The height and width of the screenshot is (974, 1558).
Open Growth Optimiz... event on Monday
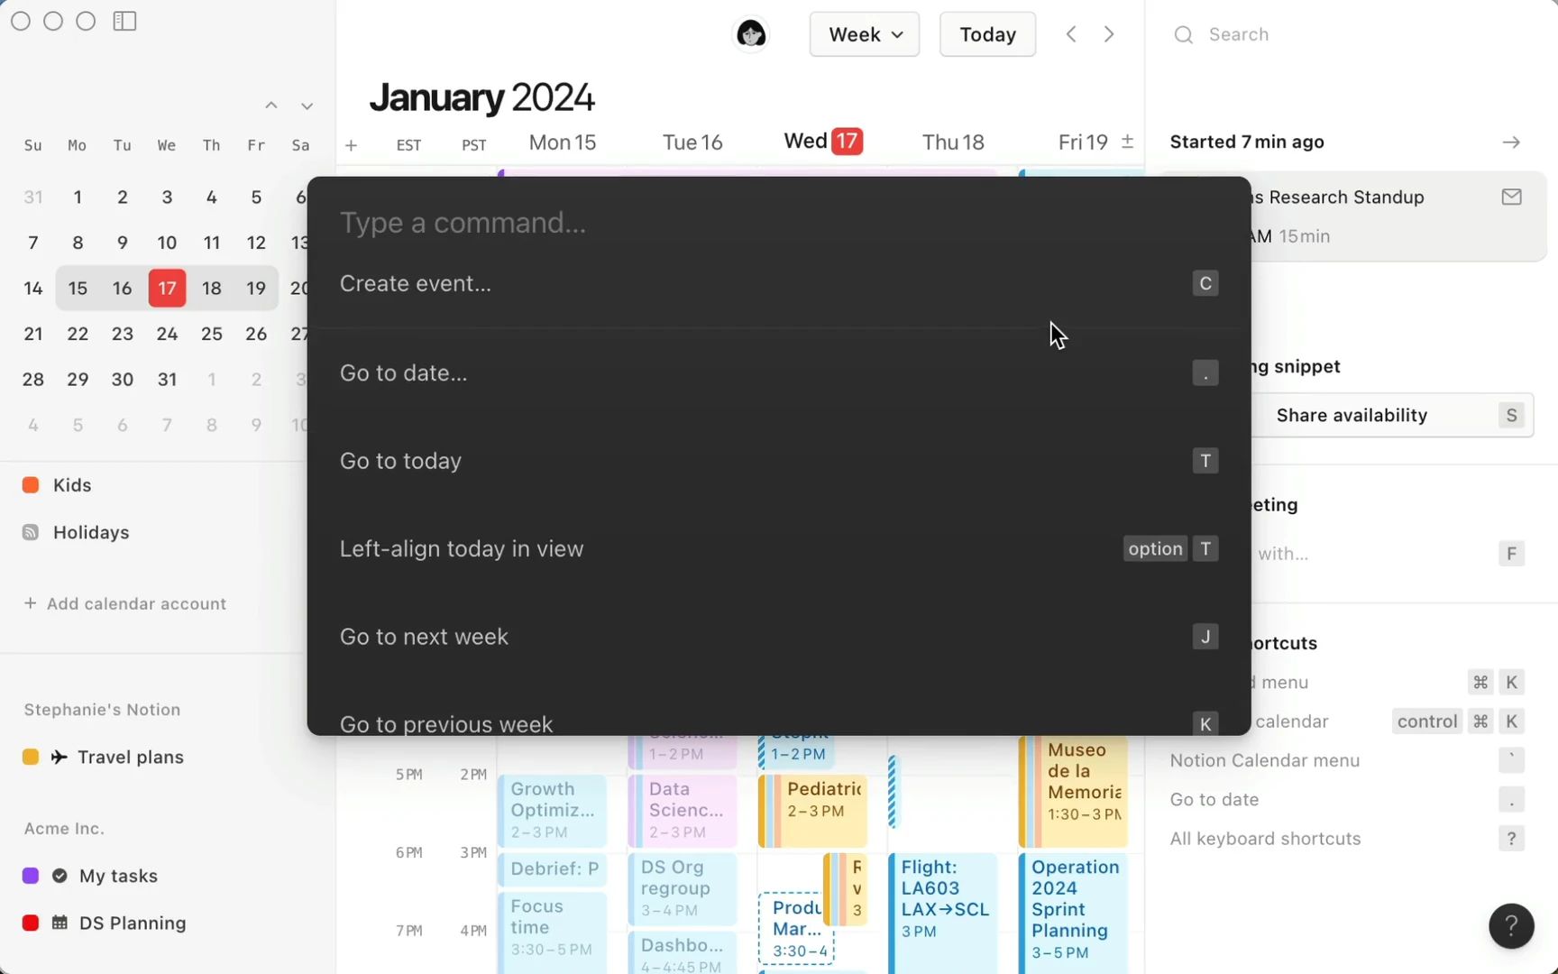tap(552, 811)
